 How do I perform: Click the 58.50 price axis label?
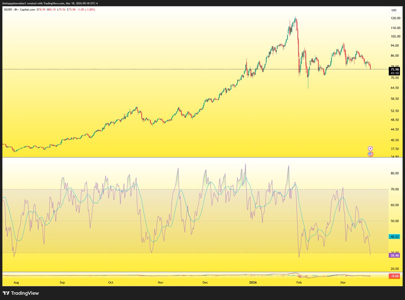point(395,99)
